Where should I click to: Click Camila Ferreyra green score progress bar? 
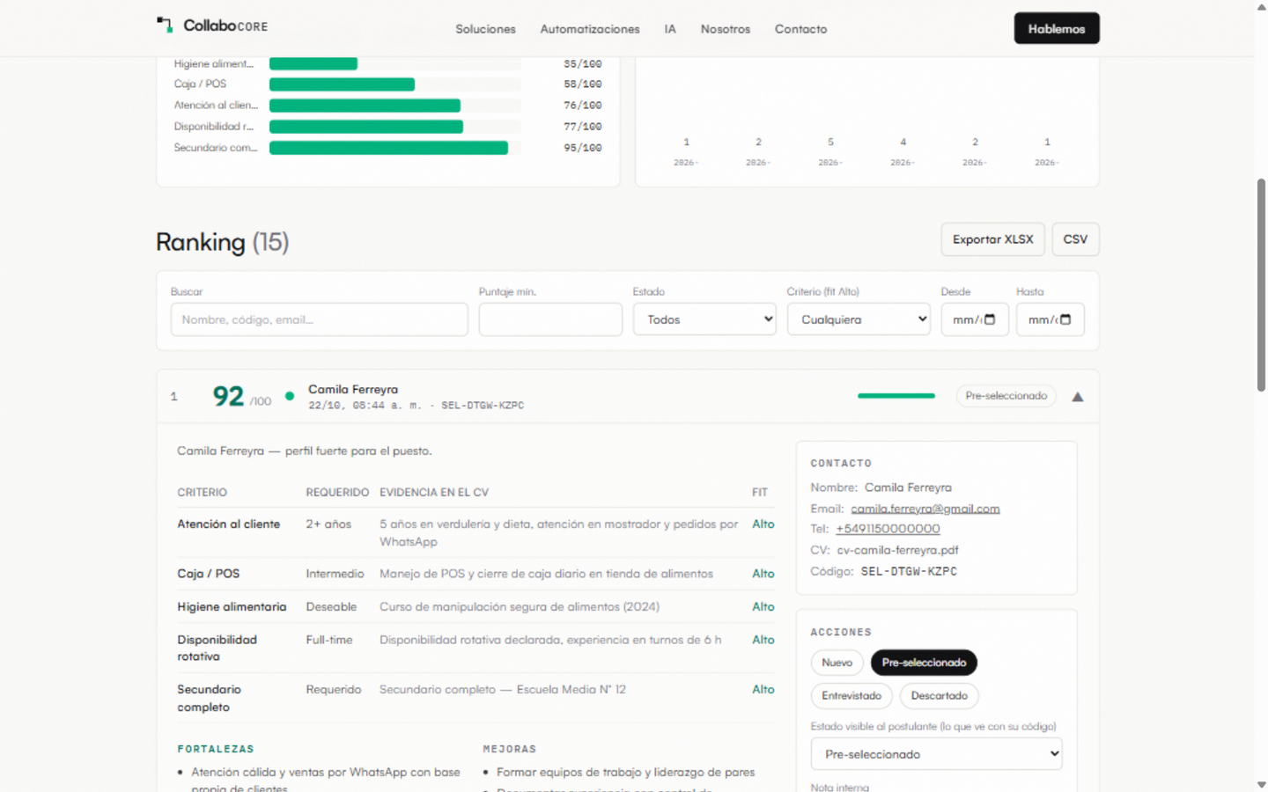tap(896, 396)
